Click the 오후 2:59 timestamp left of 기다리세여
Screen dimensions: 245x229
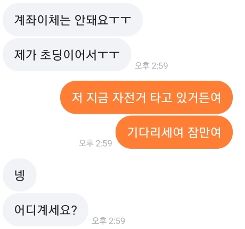tap(95, 143)
